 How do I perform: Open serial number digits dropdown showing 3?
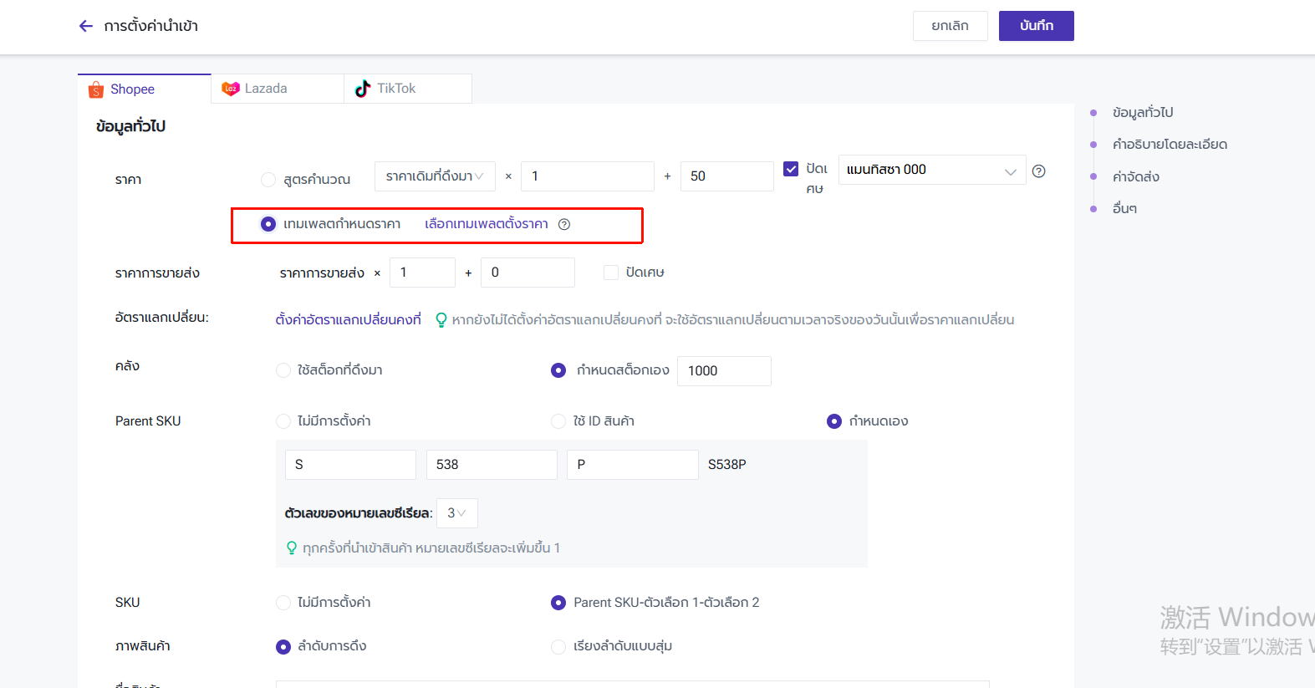click(x=456, y=513)
